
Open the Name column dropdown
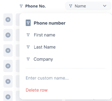(88, 6)
